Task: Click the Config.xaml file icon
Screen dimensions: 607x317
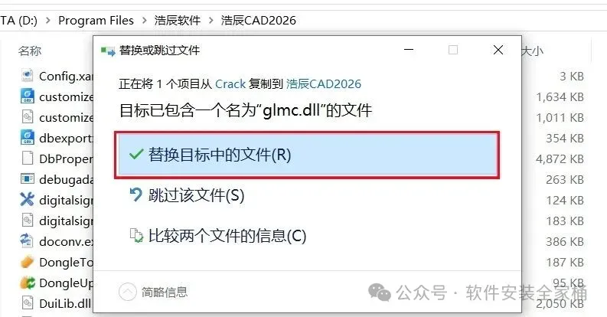Action: pos(27,76)
